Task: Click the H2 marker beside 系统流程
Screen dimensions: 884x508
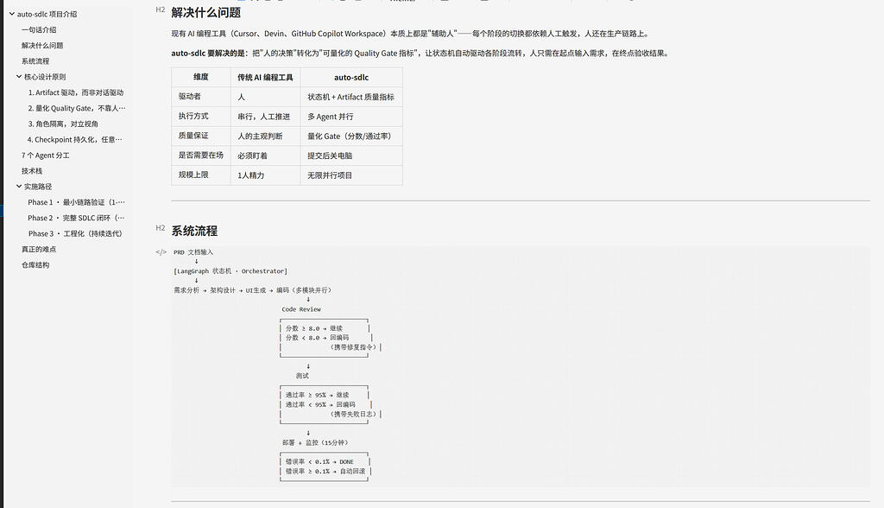Action: pyautogui.click(x=160, y=228)
